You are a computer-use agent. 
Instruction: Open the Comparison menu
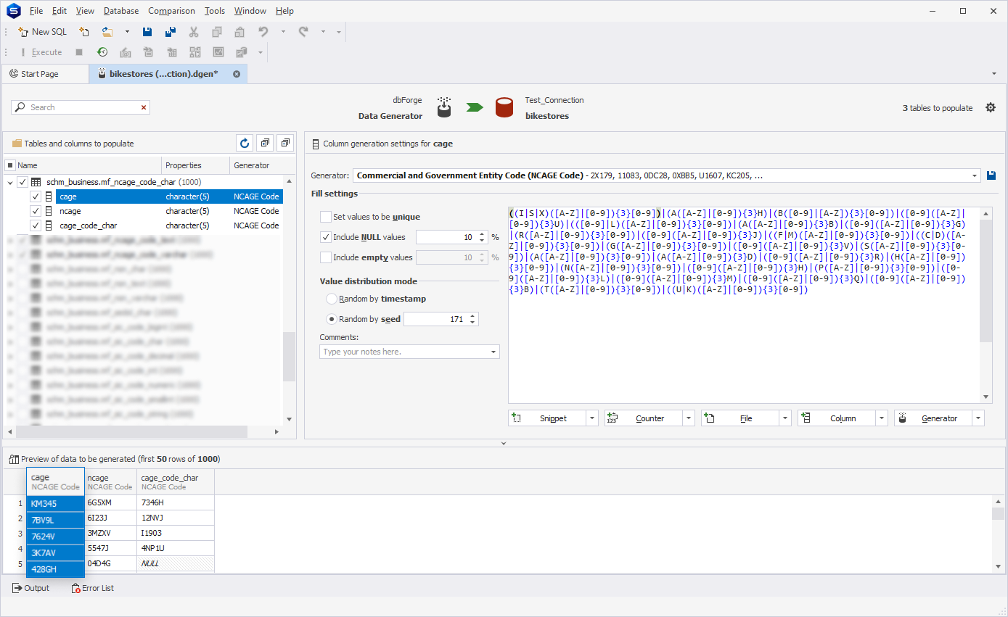(x=171, y=11)
